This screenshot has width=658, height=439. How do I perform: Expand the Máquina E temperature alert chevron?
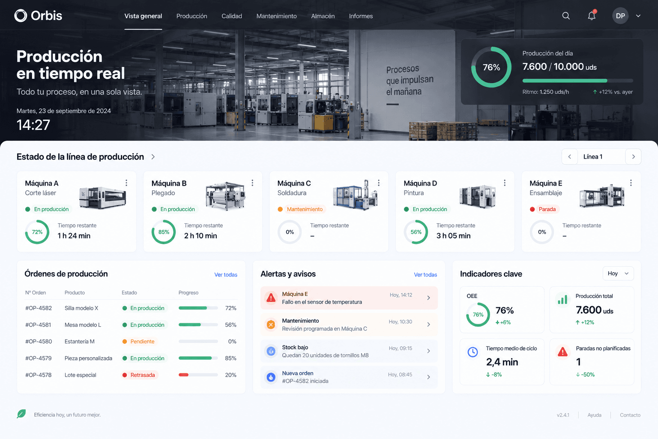coord(428,298)
